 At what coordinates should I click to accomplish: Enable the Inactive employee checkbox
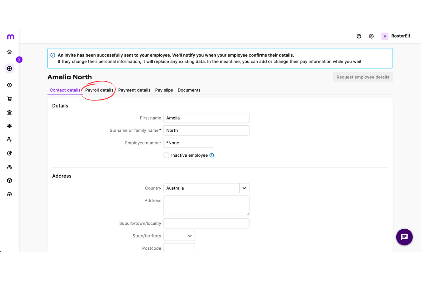(166, 155)
